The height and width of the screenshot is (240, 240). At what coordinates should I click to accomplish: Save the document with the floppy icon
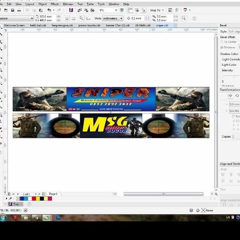12,10
